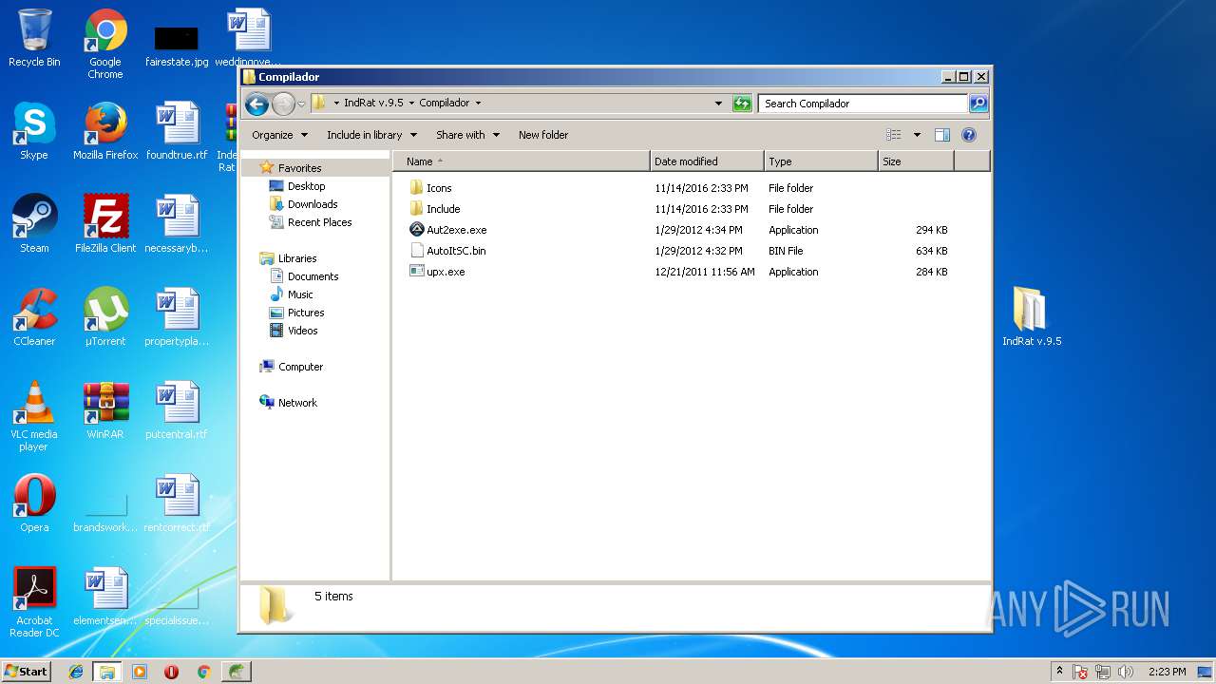Open the Include in library dropdown
This screenshot has height=684, width=1216.
point(371,135)
